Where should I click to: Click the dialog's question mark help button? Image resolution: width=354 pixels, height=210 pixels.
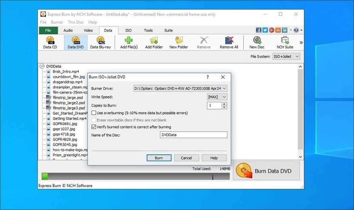[208, 77]
